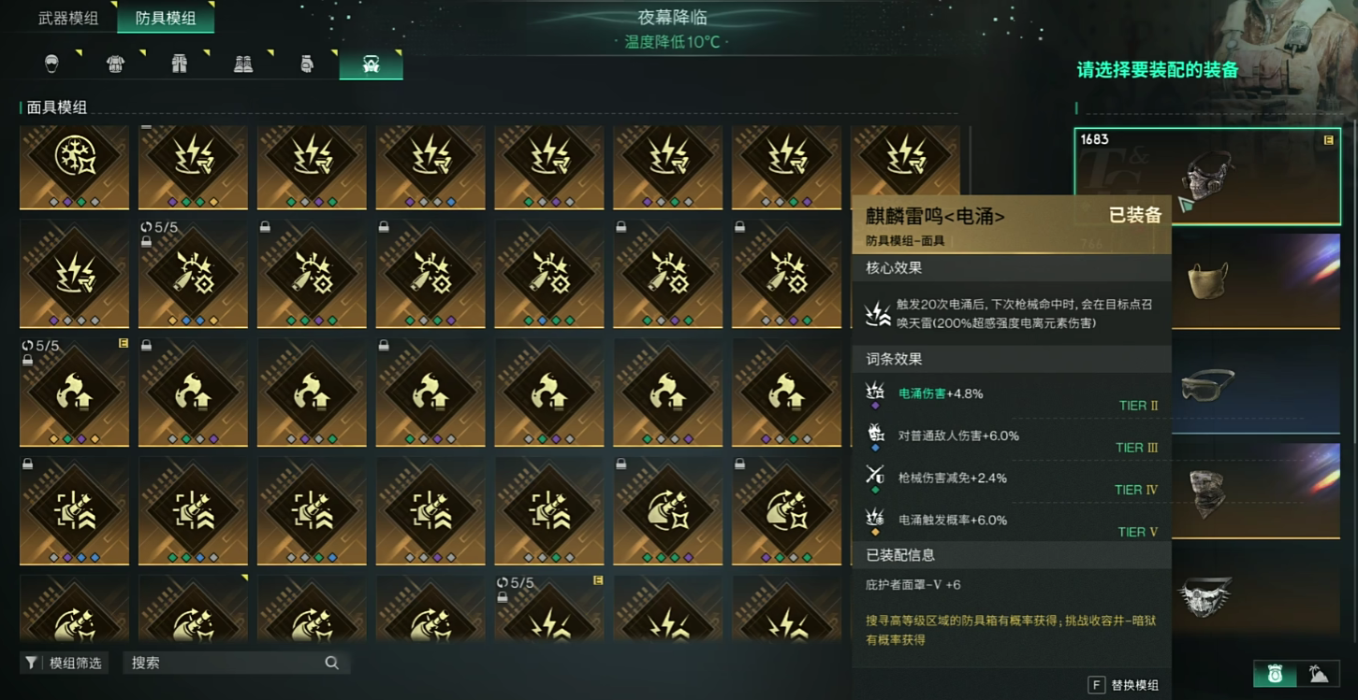Open the 模组筛选 filter dropdown

click(x=64, y=663)
